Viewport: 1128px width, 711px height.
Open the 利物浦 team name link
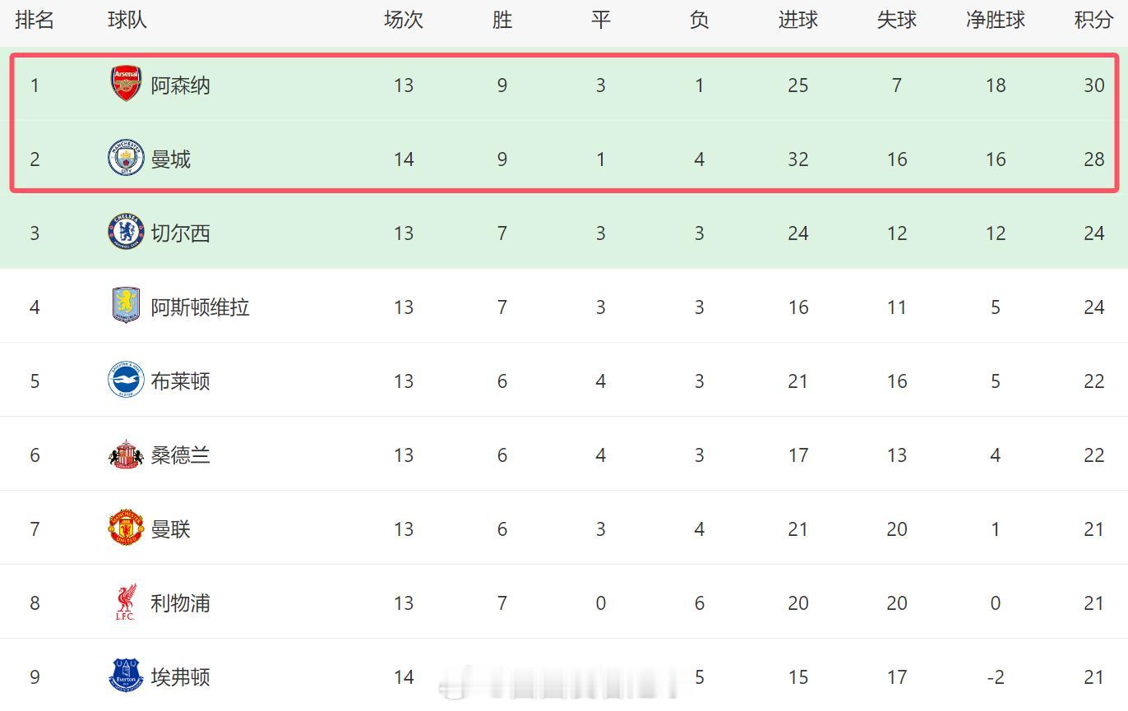180,603
